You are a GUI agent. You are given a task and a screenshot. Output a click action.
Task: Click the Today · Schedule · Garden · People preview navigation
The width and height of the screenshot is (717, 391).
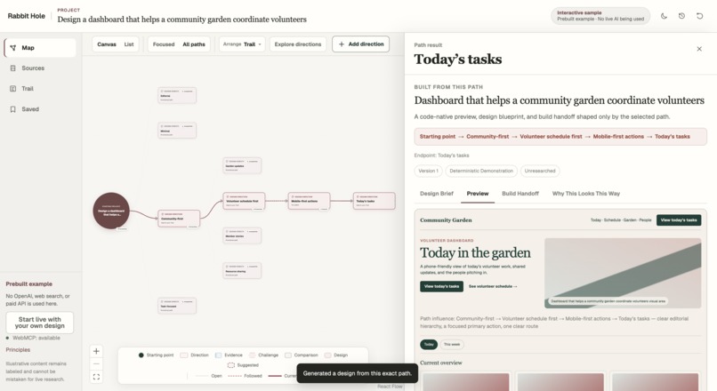pyautogui.click(x=621, y=220)
